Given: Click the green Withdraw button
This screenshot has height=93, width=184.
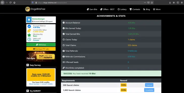Looking at the screenshot, I should 41,45.
